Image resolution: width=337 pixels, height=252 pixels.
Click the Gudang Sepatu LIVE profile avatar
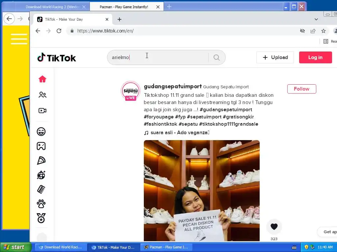click(x=130, y=91)
